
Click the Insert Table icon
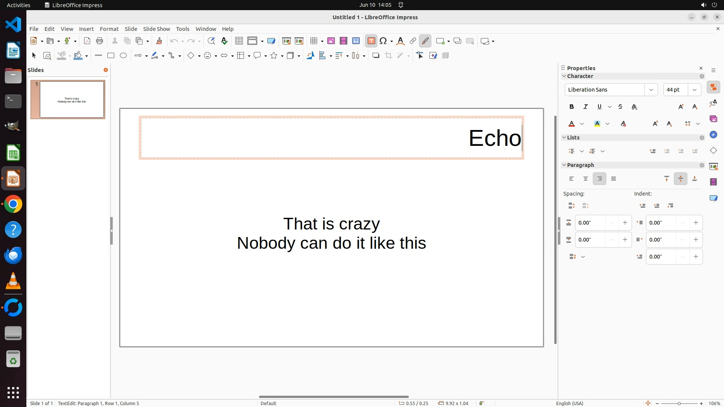point(313,41)
